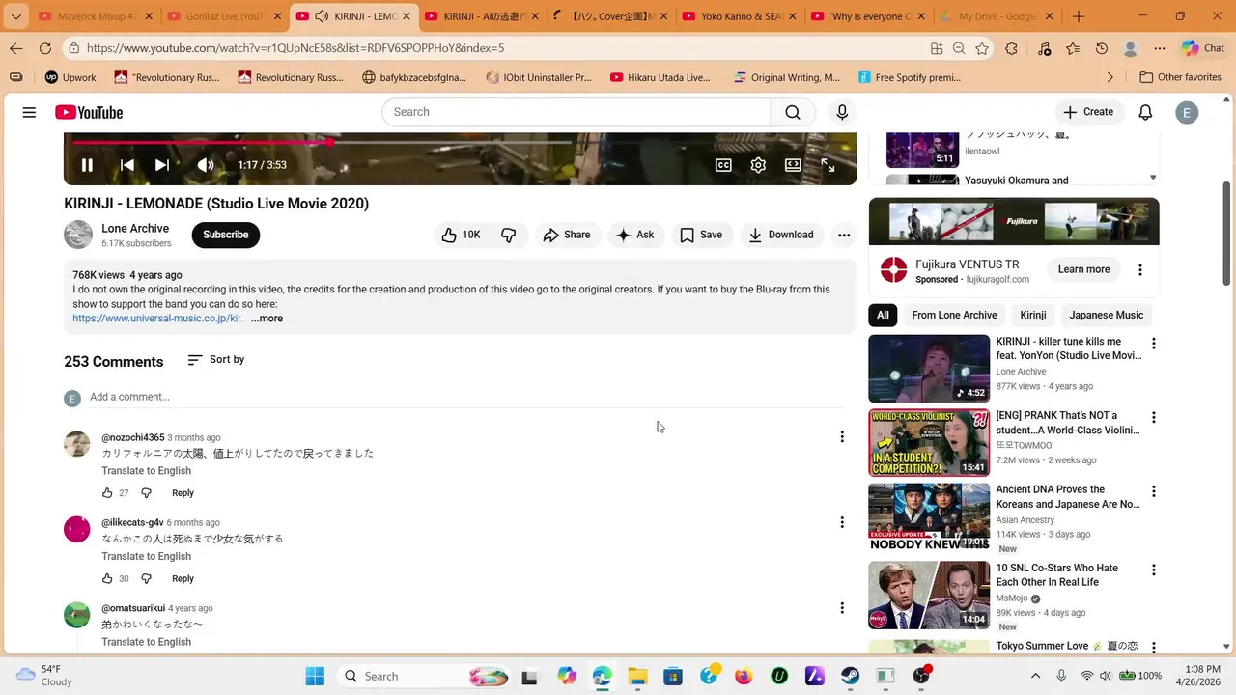Bookmark this page with star icon
Screen dimensions: 1236x695
point(982,48)
